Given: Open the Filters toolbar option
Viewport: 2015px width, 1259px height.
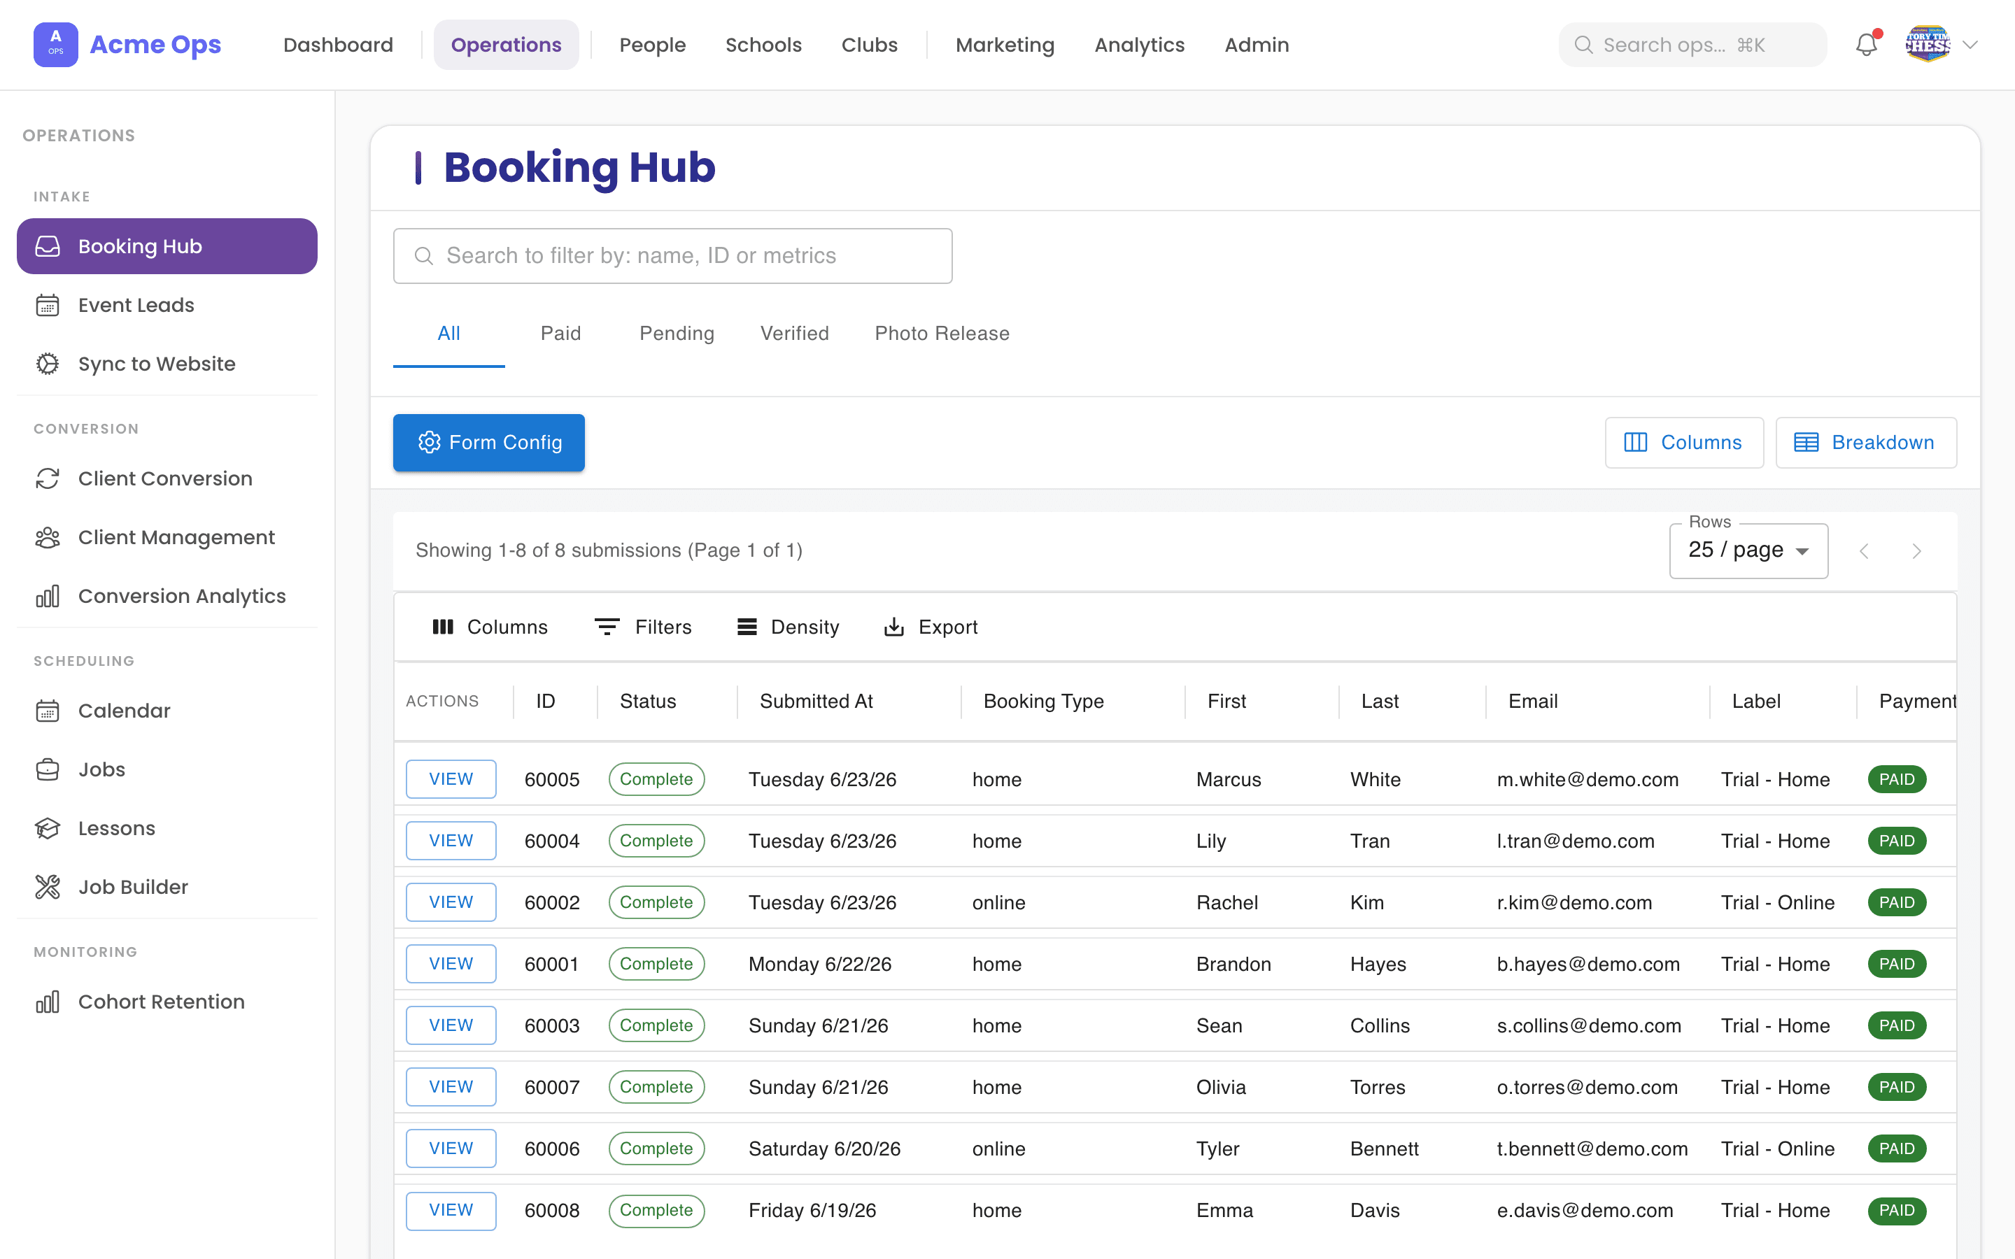Looking at the screenshot, I should tap(643, 627).
